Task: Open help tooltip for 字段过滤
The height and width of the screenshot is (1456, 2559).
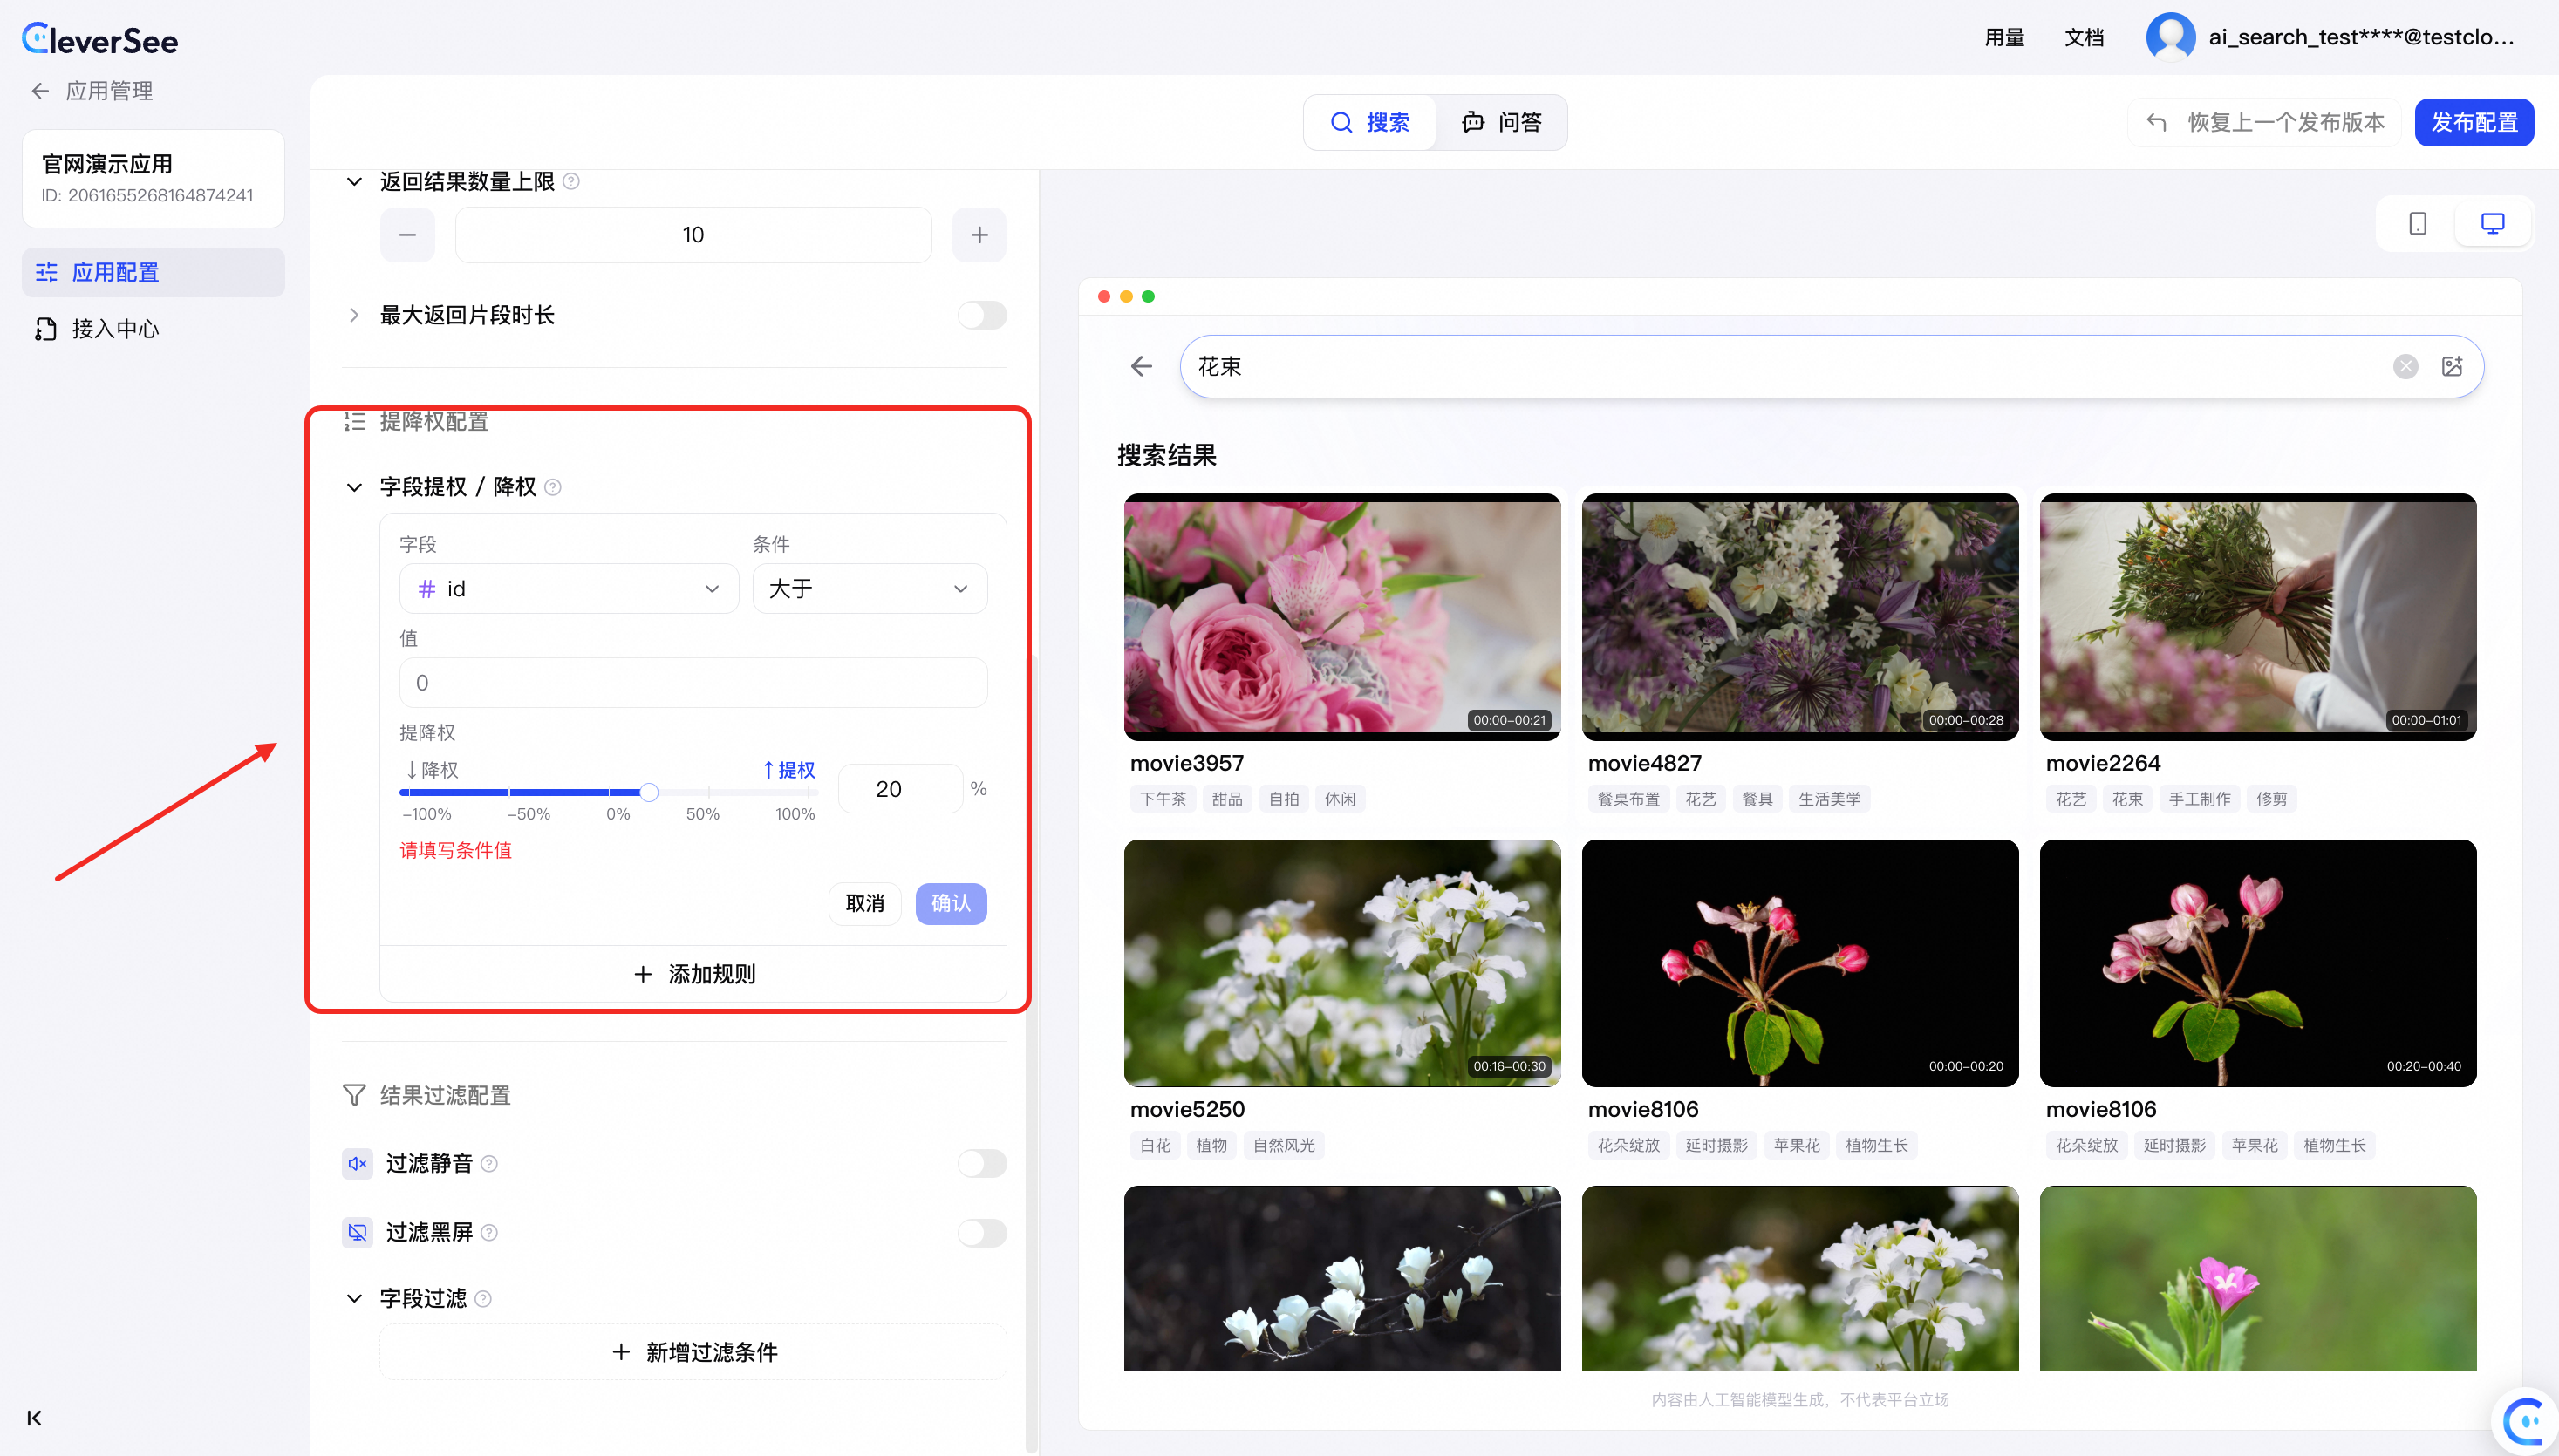Action: (483, 1298)
